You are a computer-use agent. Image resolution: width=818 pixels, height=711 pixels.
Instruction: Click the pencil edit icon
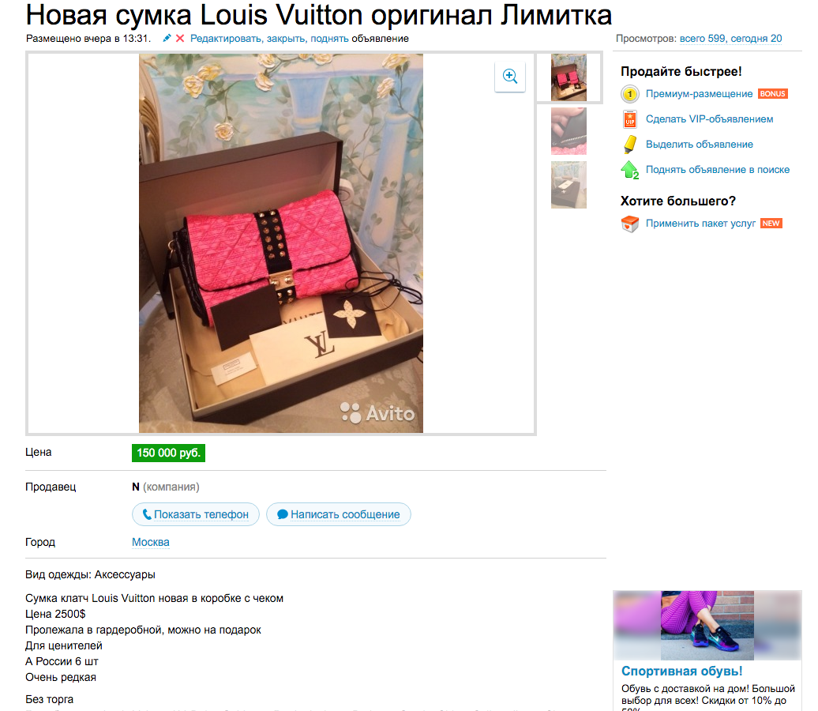(x=167, y=38)
